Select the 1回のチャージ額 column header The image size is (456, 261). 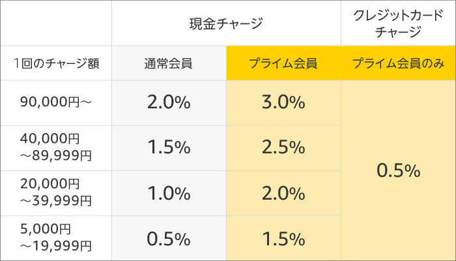click(x=55, y=63)
